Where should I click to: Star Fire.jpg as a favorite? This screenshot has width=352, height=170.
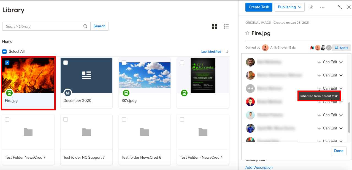(247, 33)
